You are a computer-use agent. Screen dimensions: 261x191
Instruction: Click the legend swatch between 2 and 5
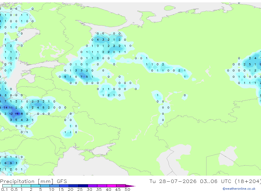(35, 186)
